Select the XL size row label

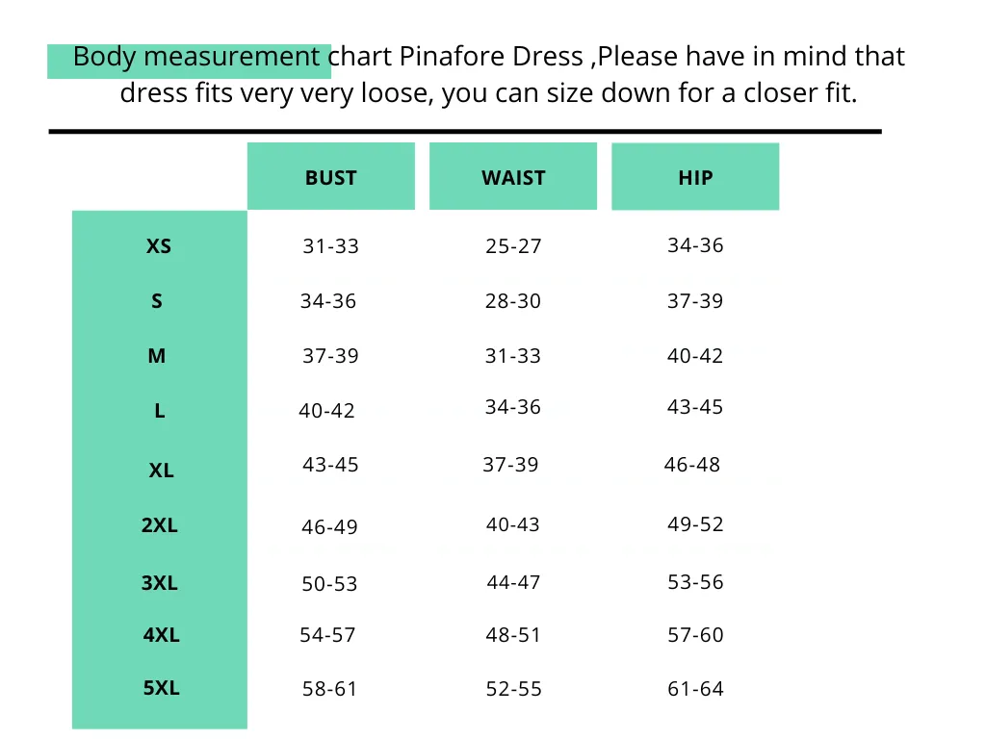point(161,471)
